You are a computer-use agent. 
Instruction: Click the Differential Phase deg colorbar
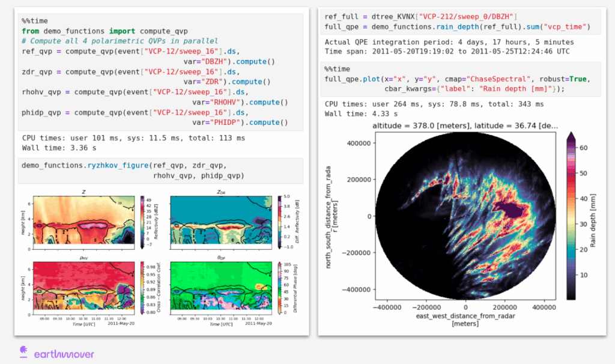click(x=281, y=286)
